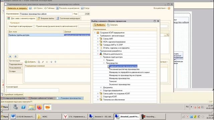The width and height of the screenshot is (214, 120).
Task: Toggle Участвует в автонумерации checkbox
Action: [x=34, y=26]
